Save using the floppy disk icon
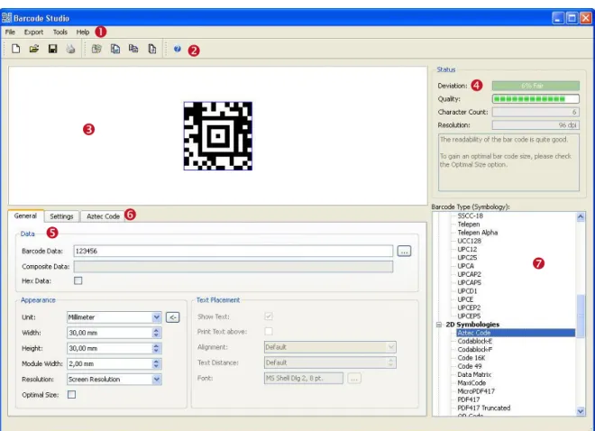Viewport: 595px width, 431px height. [x=52, y=49]
